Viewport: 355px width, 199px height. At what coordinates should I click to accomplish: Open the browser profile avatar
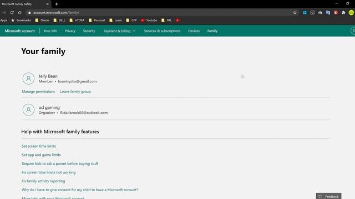coord(351,13)
